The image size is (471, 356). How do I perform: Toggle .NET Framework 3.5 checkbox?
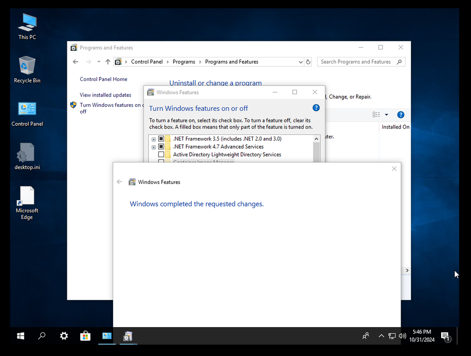[161, 138]
